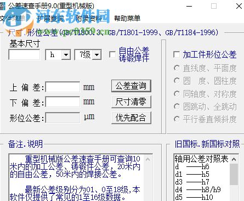Image resolution: width=244 pixels, height=201 pixels.
Task: Click scroll-up arrow of 轴用公差对照表 list
Action: point(234,159)
